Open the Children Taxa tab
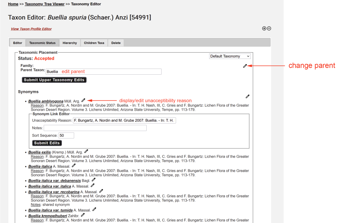The width and height of the screenshot is (339, 223). tap(94, 43)
